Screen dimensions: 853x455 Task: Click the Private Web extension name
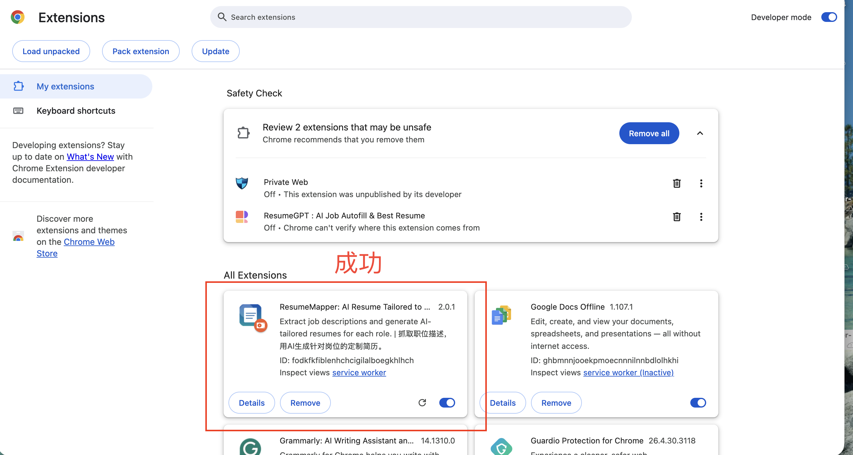tap(285, 182)
